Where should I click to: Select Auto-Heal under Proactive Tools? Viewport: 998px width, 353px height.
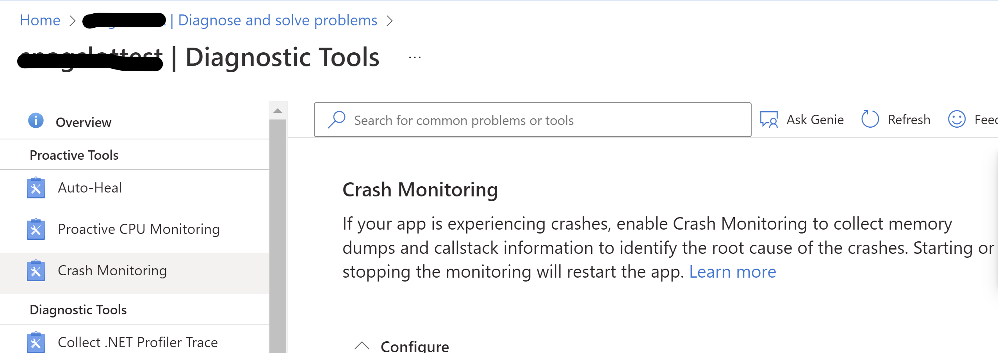[90, 188]
